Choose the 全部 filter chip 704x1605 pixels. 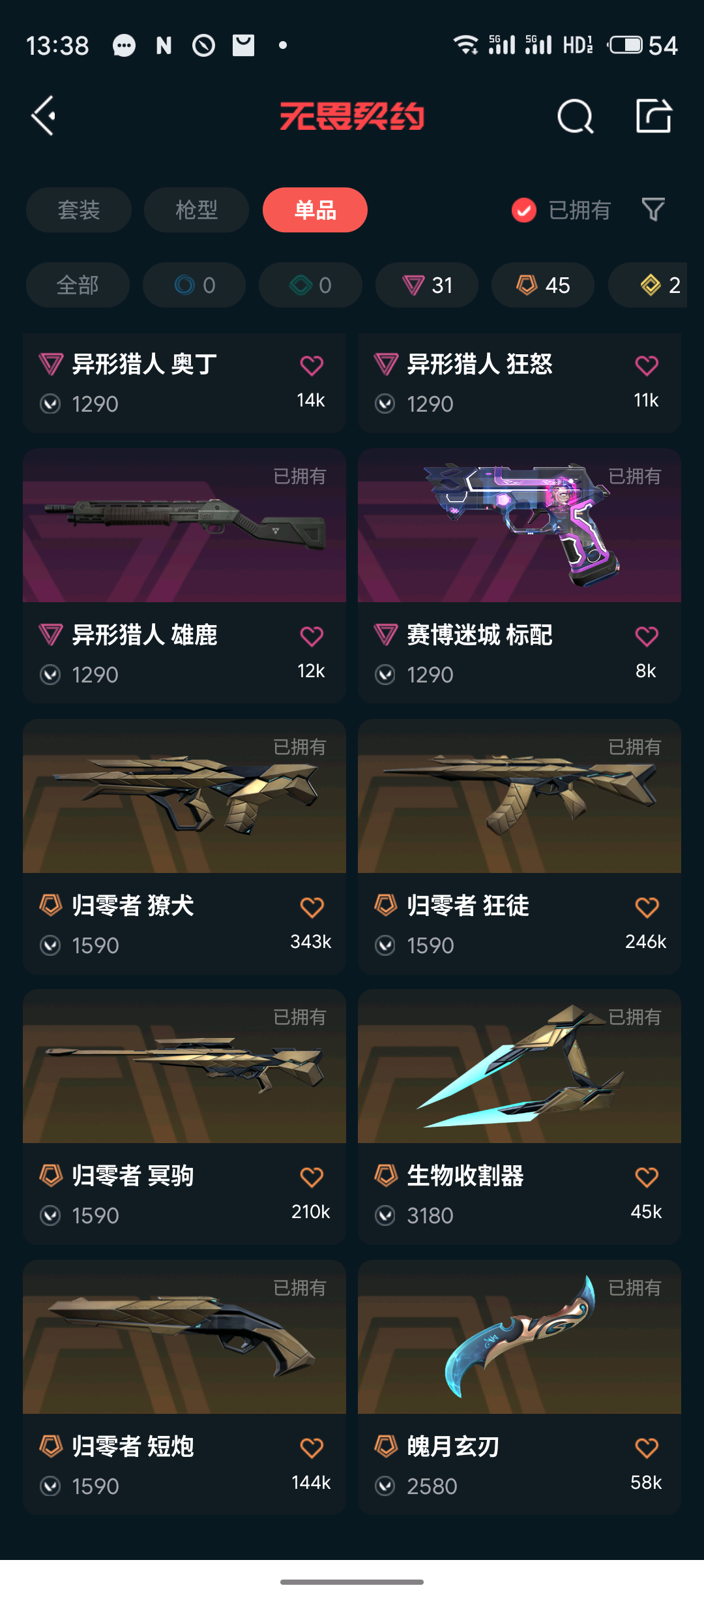(78, 285)
